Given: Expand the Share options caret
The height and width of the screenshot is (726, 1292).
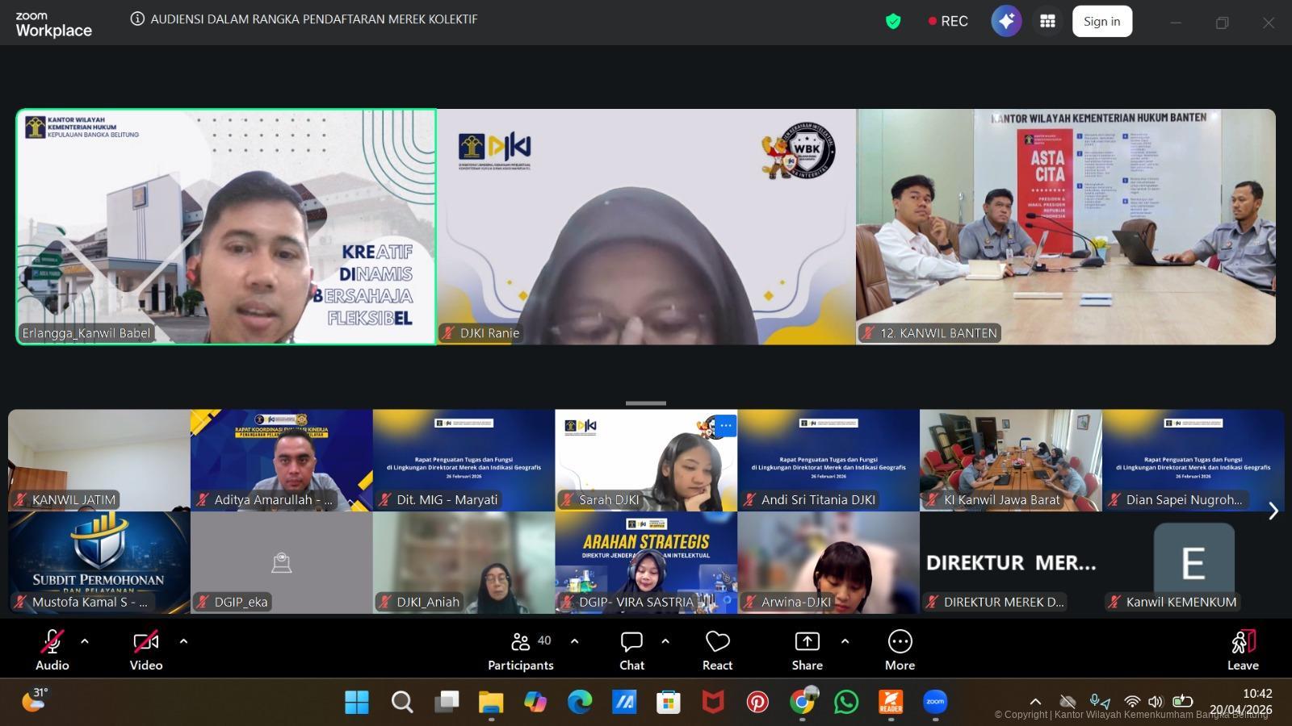Looking at the screenshot, I should (x=845, y=641).
